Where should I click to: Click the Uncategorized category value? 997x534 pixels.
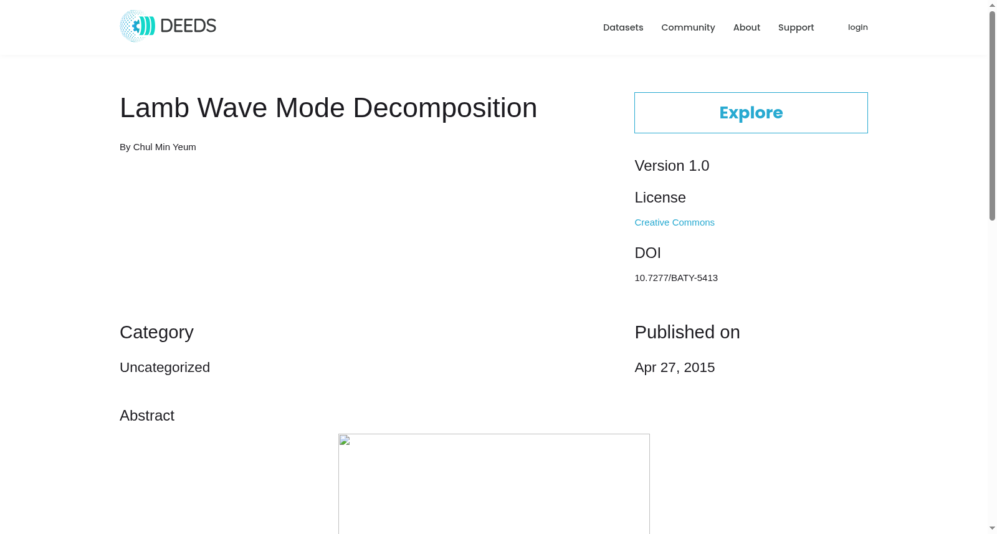coord(165,368)
